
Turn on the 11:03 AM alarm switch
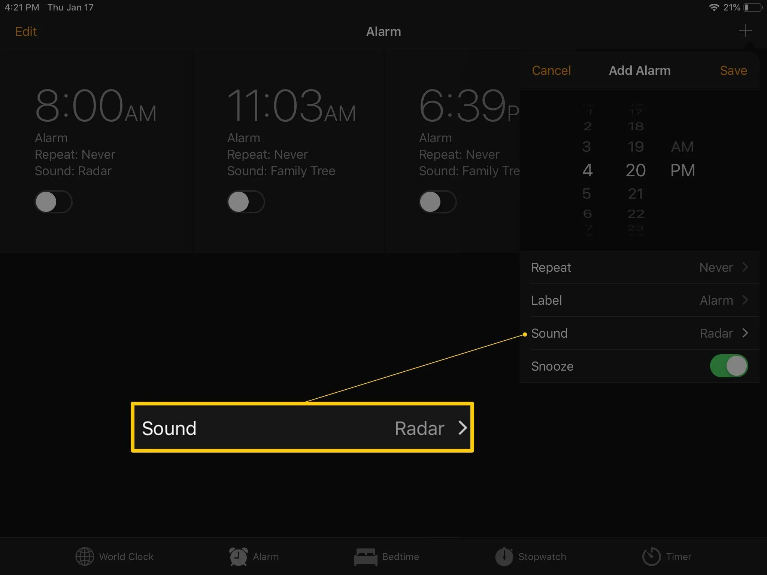246,202
